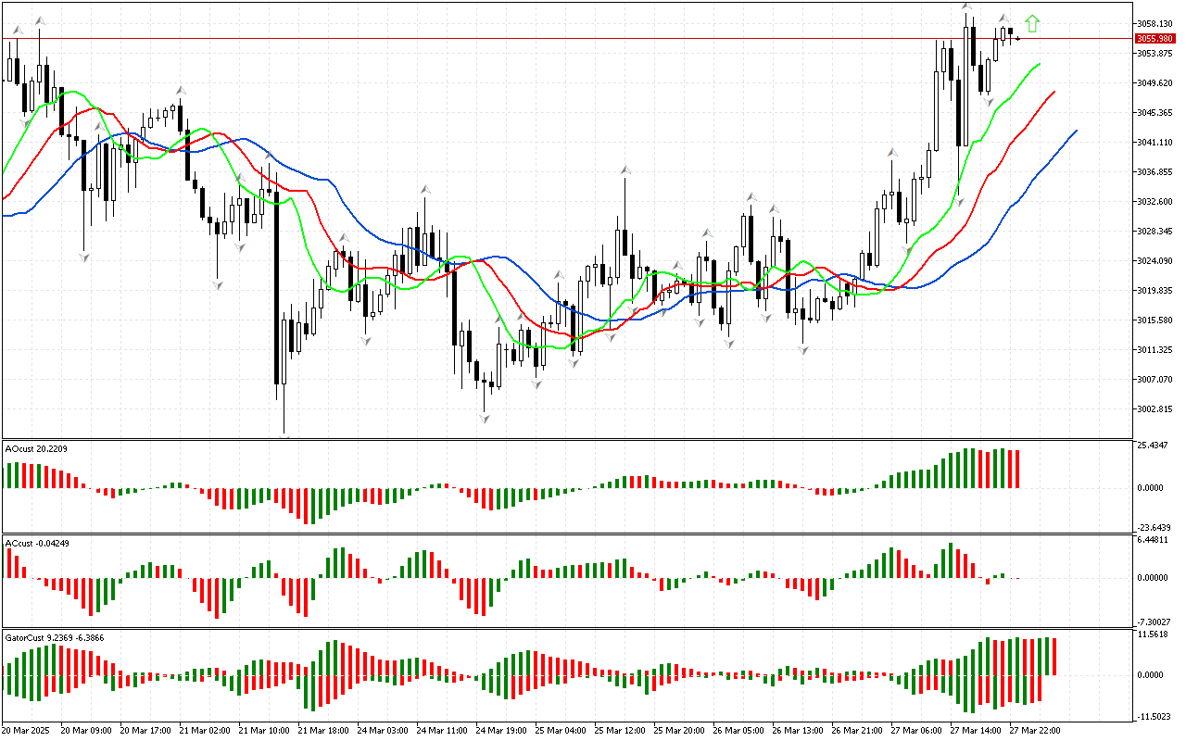Click the 27 Mar 14:00 time label

pos(976,731)
